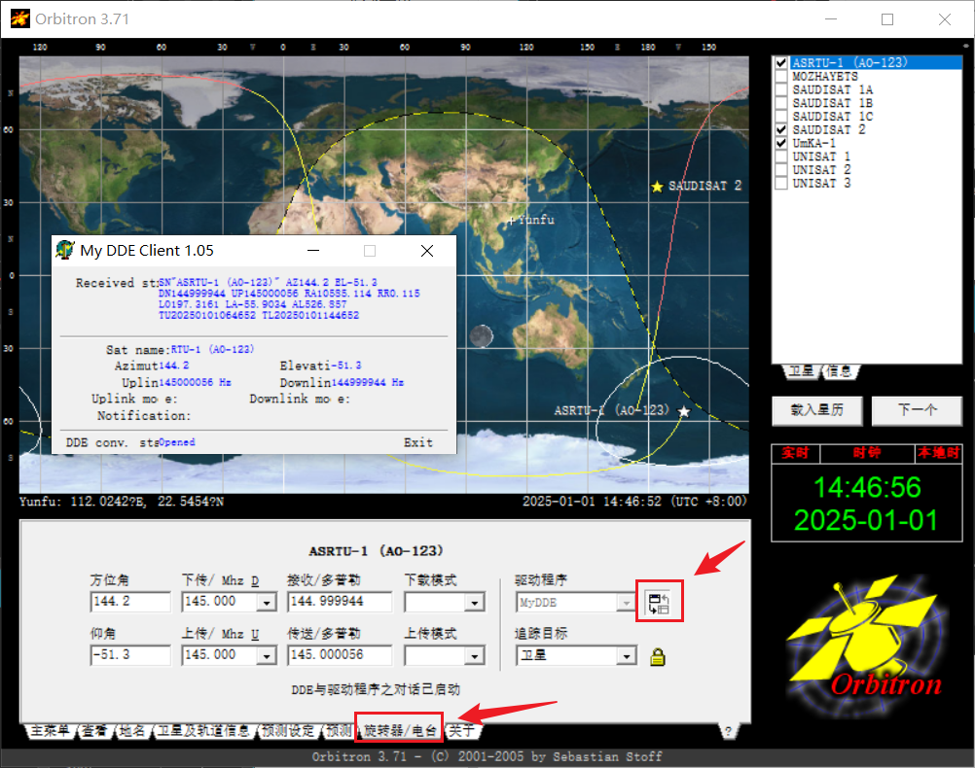Uncheck the UmKA-1 satellite checkbox
The height and width of the screenshot is (768, 975).
780,143
